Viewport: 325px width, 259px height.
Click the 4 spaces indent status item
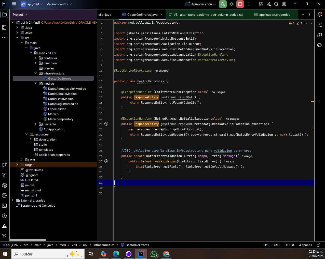pyautogui.click(x=305, y=245)
